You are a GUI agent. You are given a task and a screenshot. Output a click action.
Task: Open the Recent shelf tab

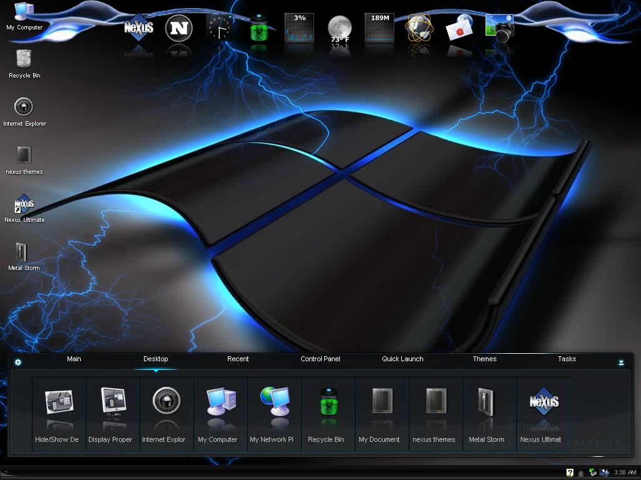point(238,359)
